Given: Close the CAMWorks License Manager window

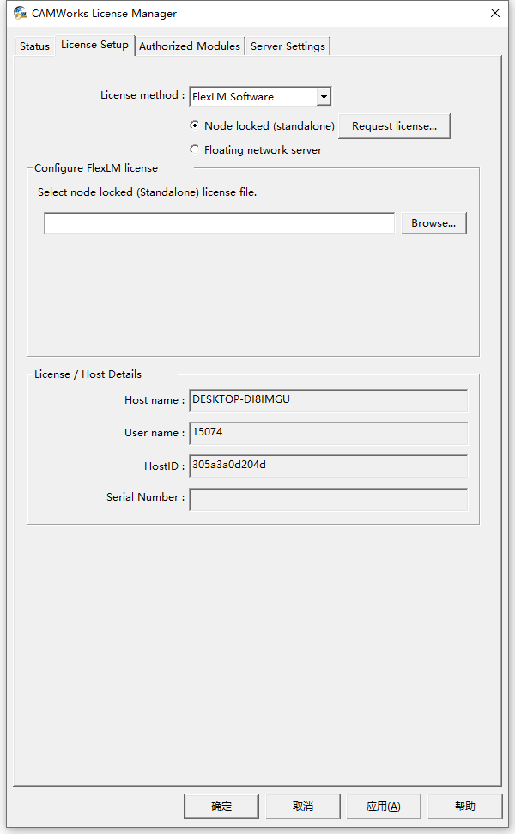Looking at the screenshot, I should (x=494, y=13).
